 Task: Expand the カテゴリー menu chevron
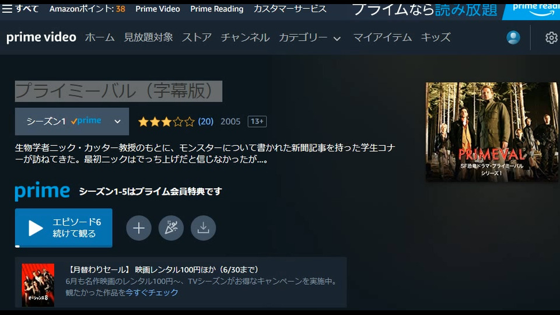(x=337, y=38)
